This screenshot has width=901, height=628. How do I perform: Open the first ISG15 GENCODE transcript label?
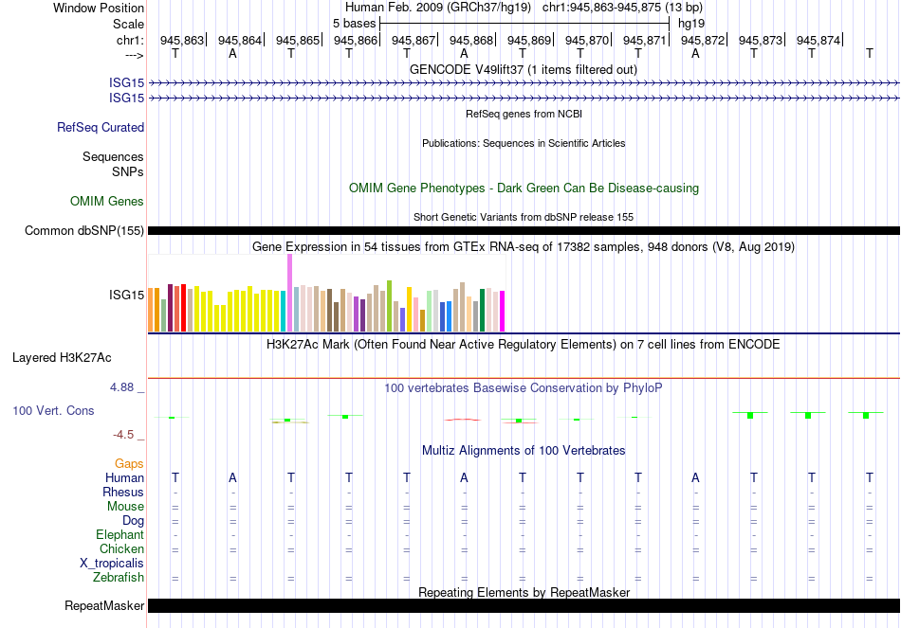(126, 83)
